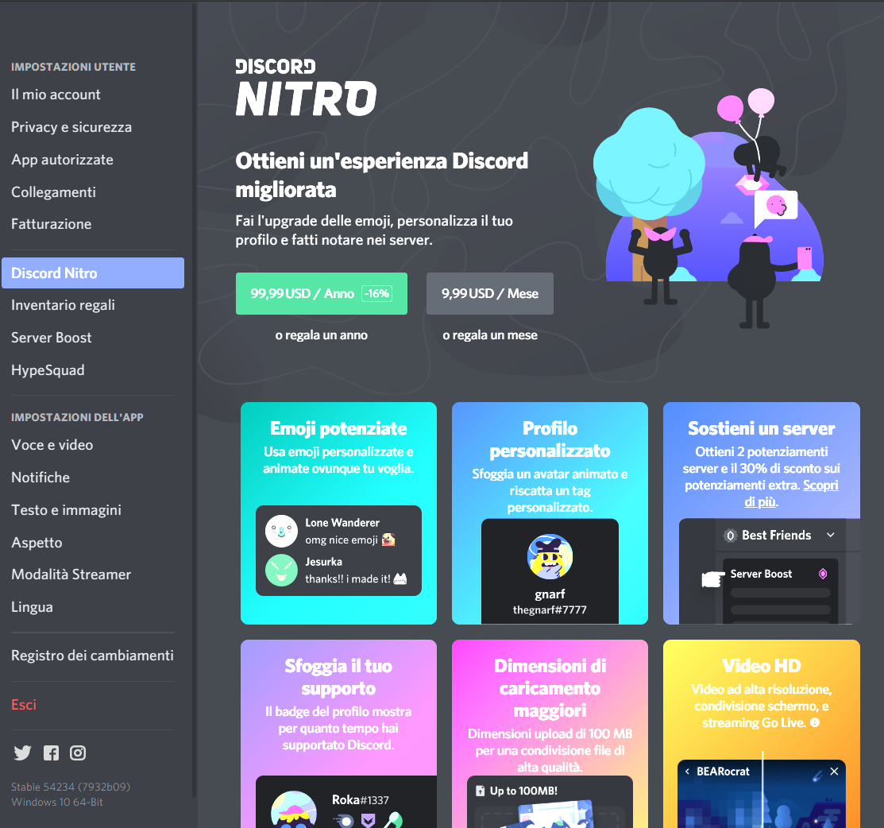Open Privacy e sicurezza settings

(71, 127)
